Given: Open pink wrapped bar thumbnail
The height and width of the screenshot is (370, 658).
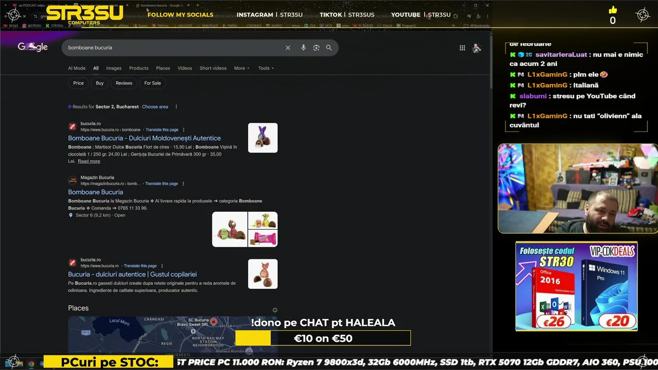Looking at the screenshot, I should [263, 238].
